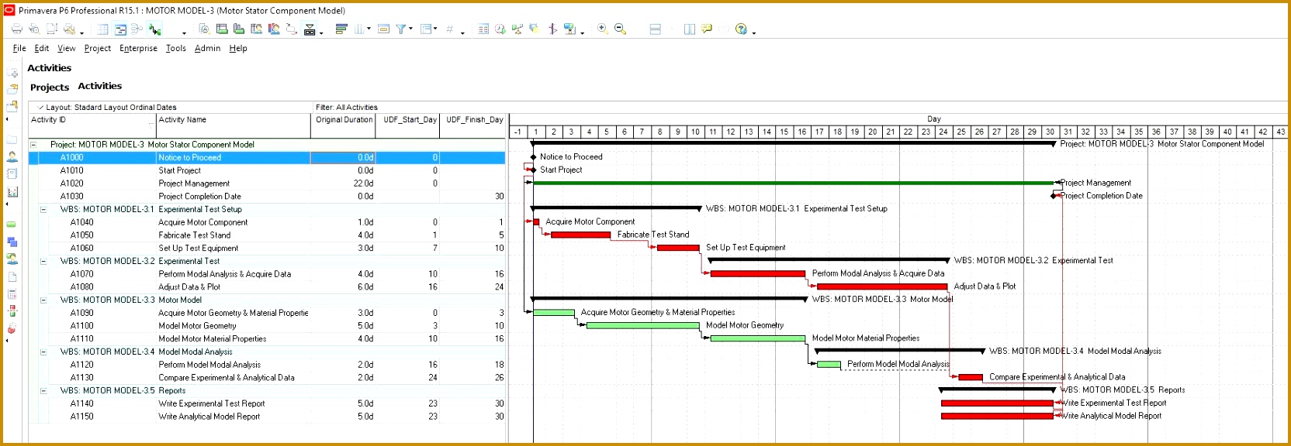Select the red Fabricate Test Stand Gantt bar
This screenshot has height=446, width=1291.
click(x=580, y=235)
